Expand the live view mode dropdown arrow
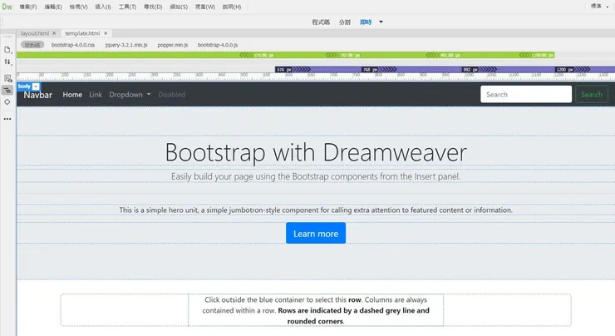The image size is (615, 336). point(381,22)
